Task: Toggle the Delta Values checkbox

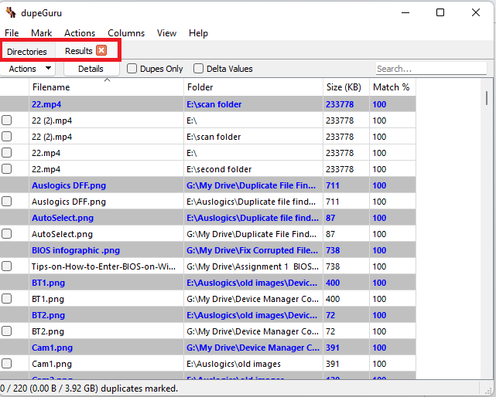Action: [199, 69]
